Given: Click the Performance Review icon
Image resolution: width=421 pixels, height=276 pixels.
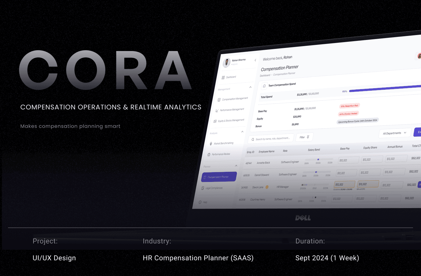Looking at the screenshot, I should (x=209, y=155).
